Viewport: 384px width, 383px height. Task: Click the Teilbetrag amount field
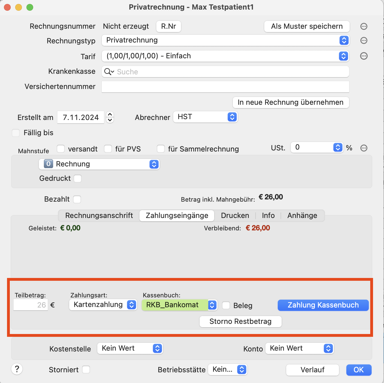(31, 305)
